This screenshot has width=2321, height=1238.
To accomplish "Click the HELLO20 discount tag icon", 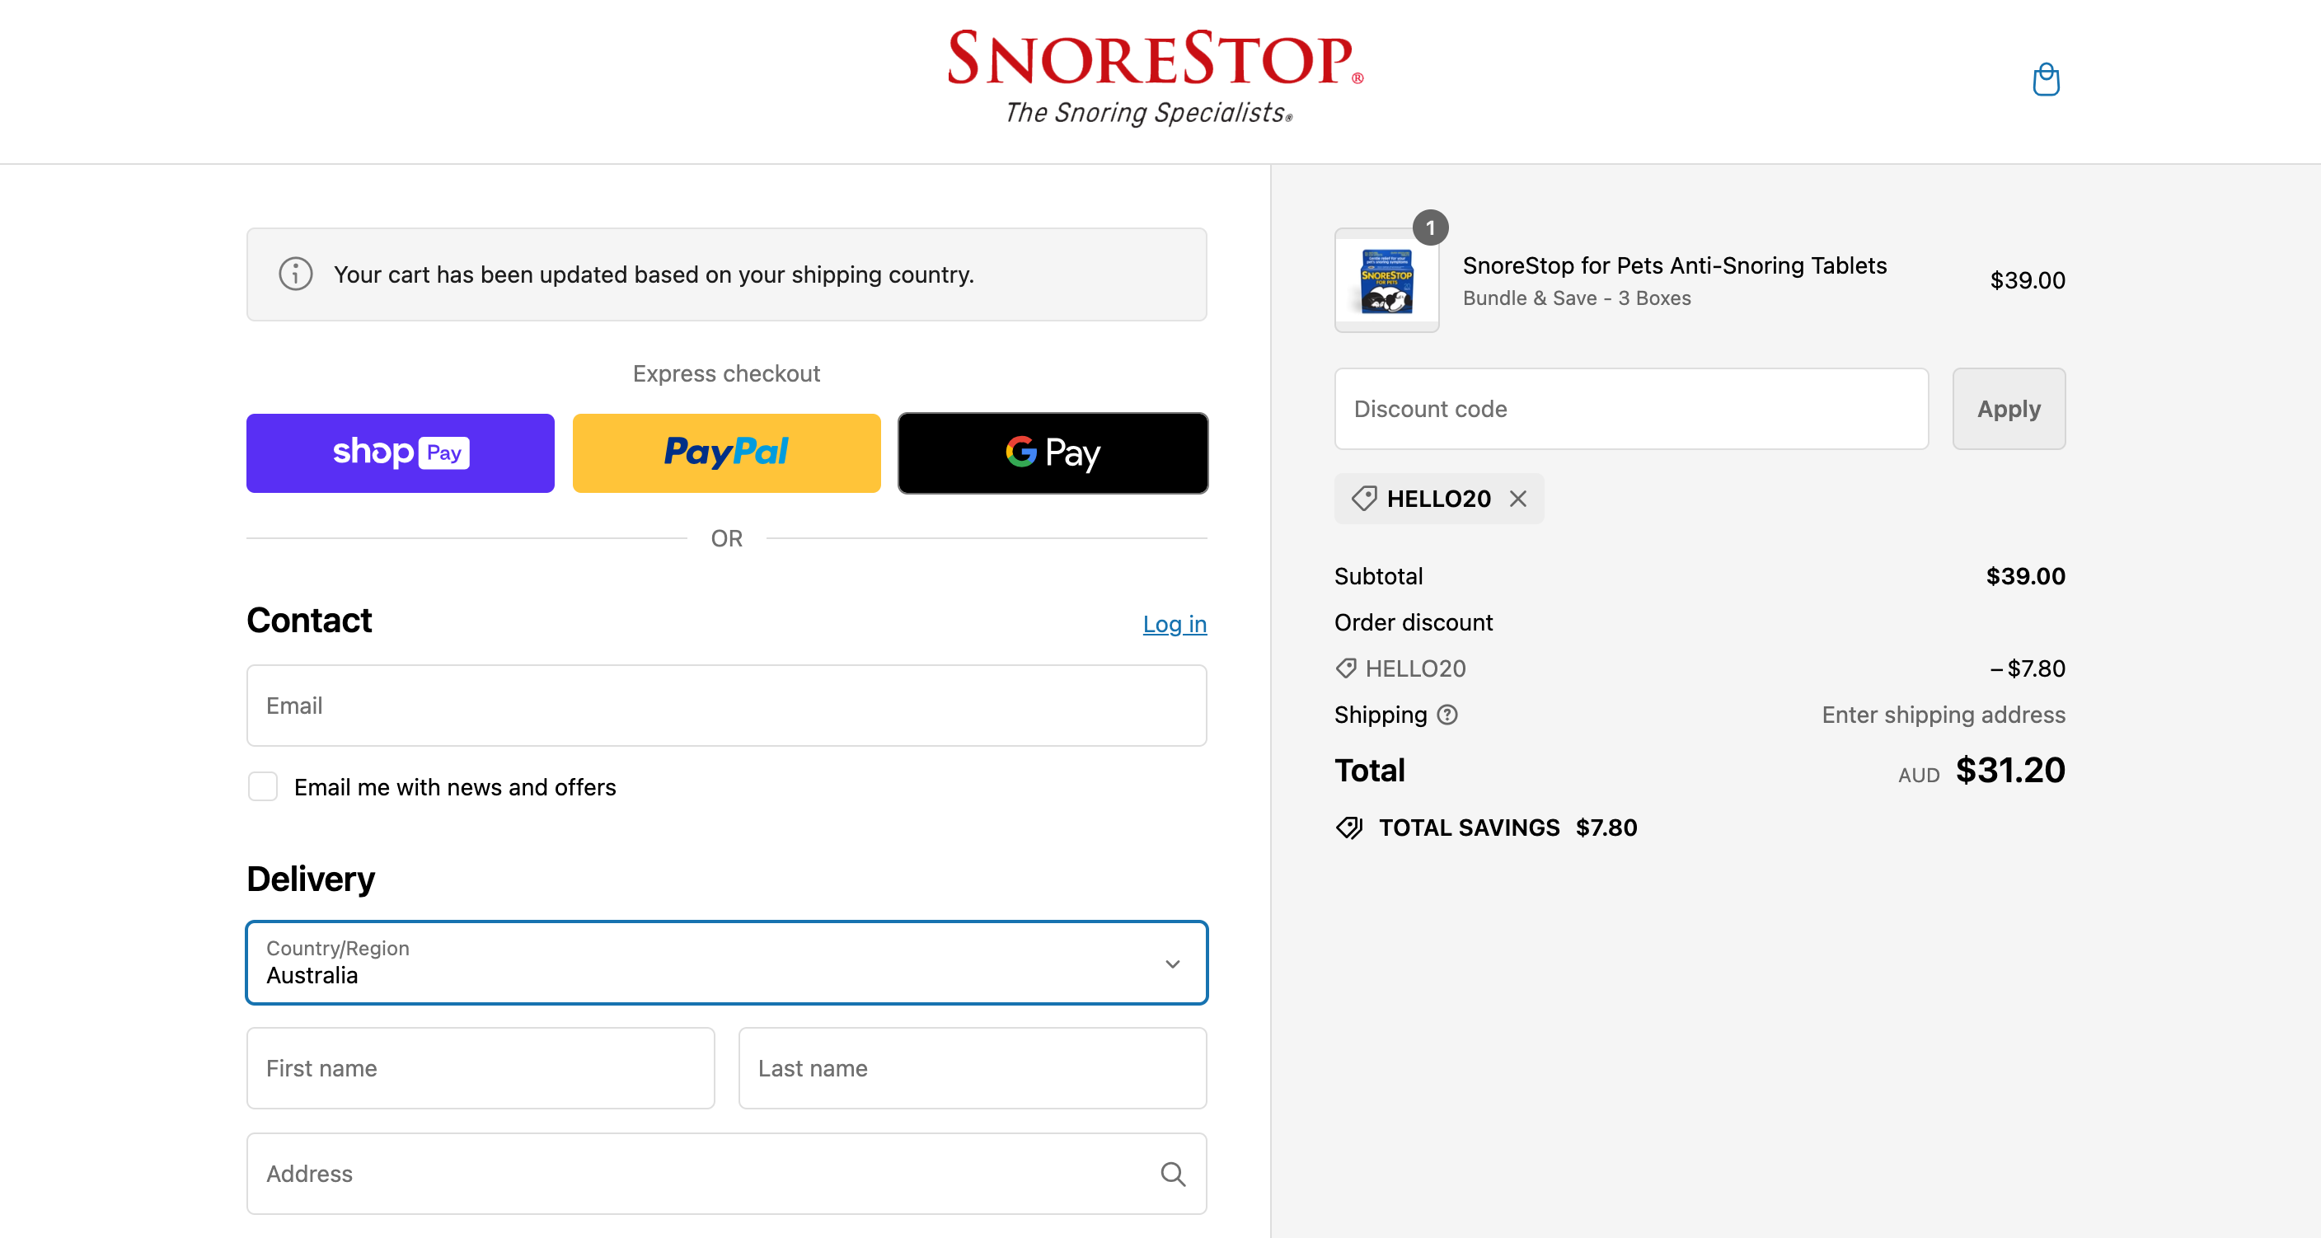I will coord(1364,499).
